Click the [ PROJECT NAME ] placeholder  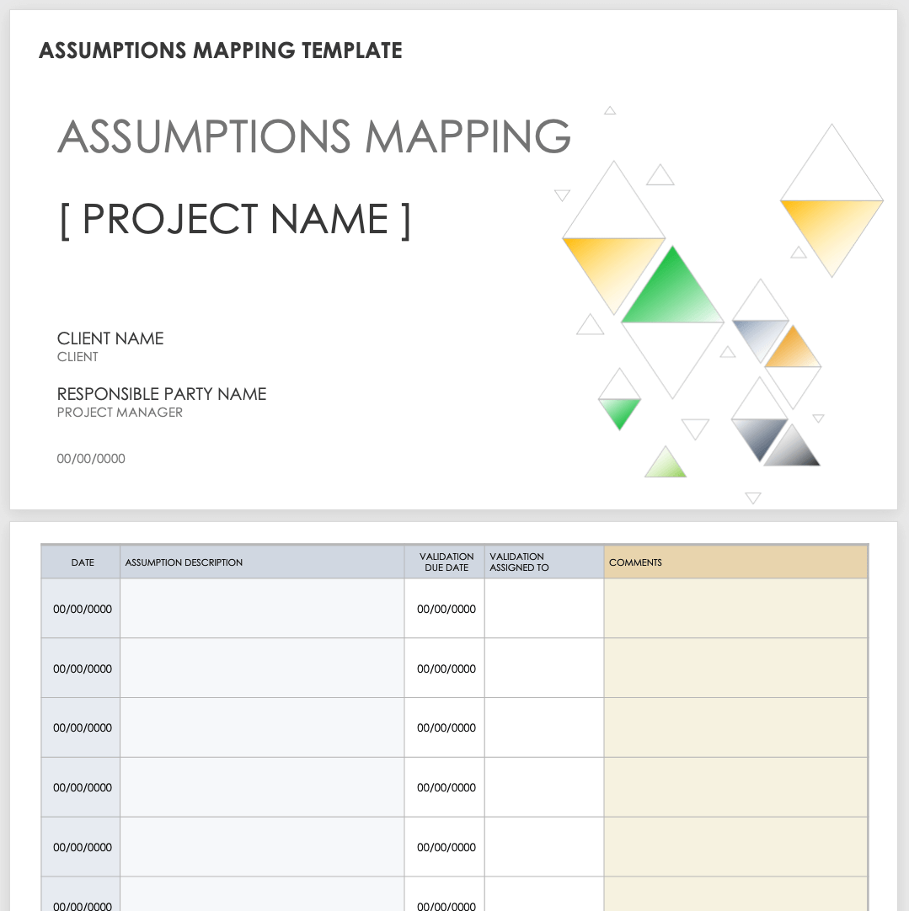tap(235, 220)
